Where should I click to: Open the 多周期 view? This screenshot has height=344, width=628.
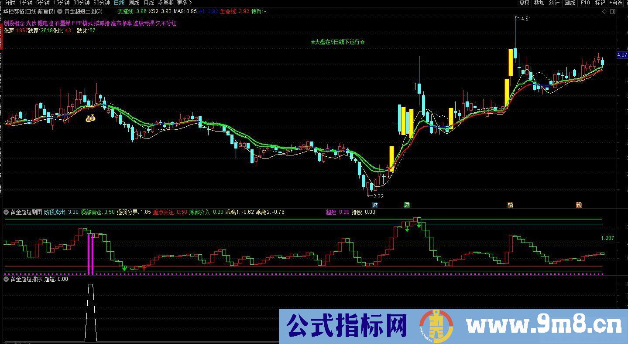[x=165, y=3]
